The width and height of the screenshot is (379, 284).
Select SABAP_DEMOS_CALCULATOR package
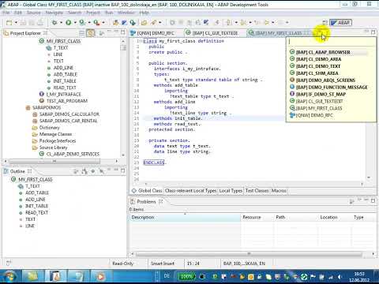[x=69, y=114]
